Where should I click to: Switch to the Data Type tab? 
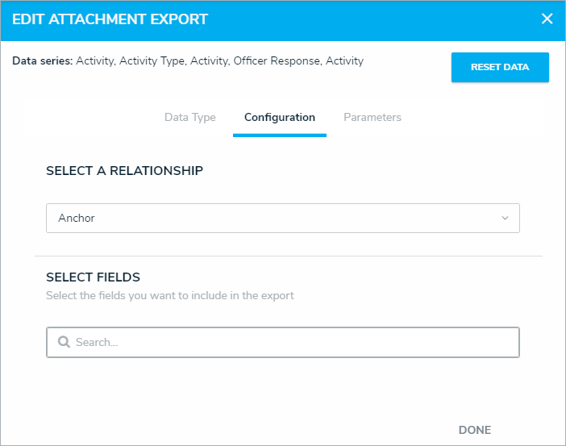(x=190, y=117)
